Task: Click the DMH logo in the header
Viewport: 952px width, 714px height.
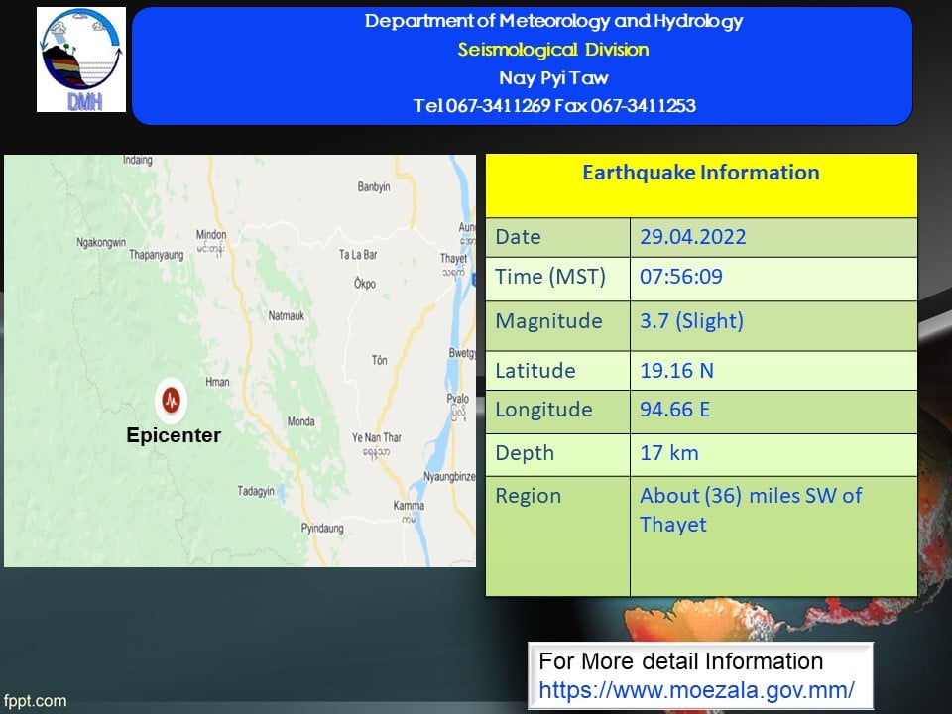Action: click(x=81, y=59)
